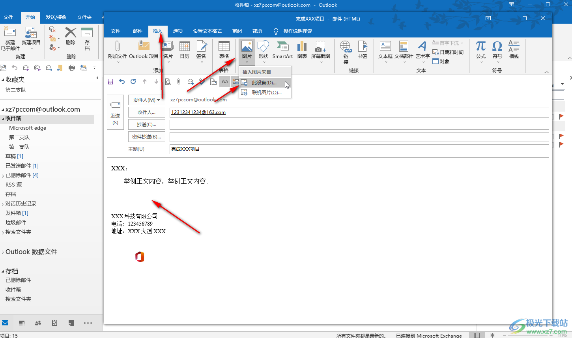Insert an 对象 object
The image size is (572, 338).
tap(441, 61)
